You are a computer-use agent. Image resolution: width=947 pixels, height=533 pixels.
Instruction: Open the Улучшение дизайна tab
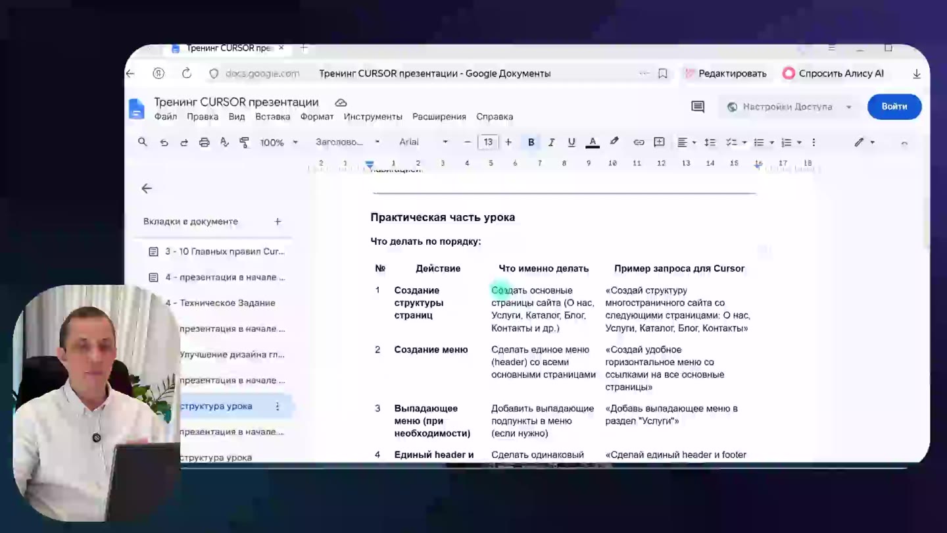[x=231, y=355]
